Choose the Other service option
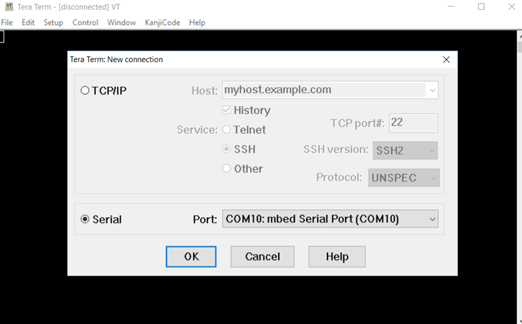 (x=227, y=169)
